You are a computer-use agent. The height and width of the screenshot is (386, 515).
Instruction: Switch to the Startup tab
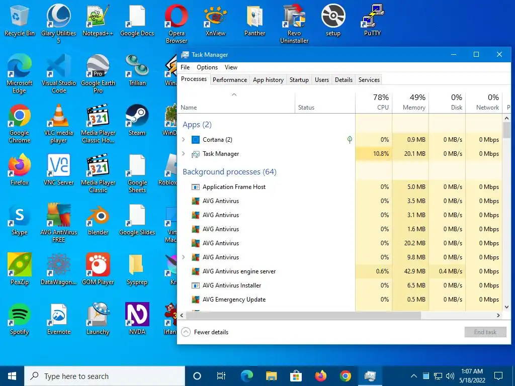(299, 80)
